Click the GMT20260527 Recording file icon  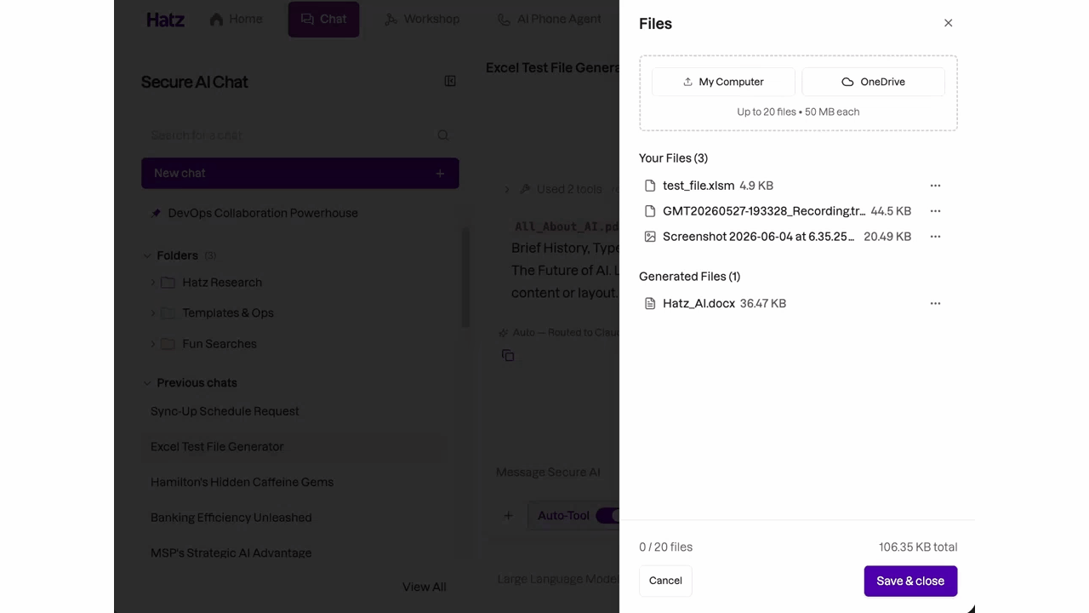pos(650,211)
